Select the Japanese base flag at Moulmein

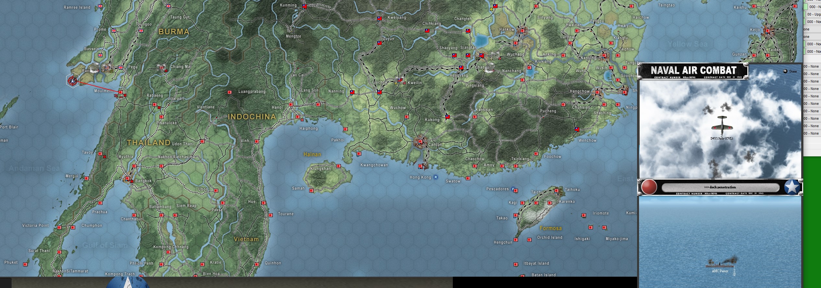pos(121,93)
